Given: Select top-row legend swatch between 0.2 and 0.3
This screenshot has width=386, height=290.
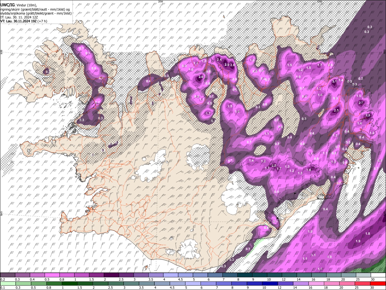Looking at the screenshot, I should tap(8, 275).
